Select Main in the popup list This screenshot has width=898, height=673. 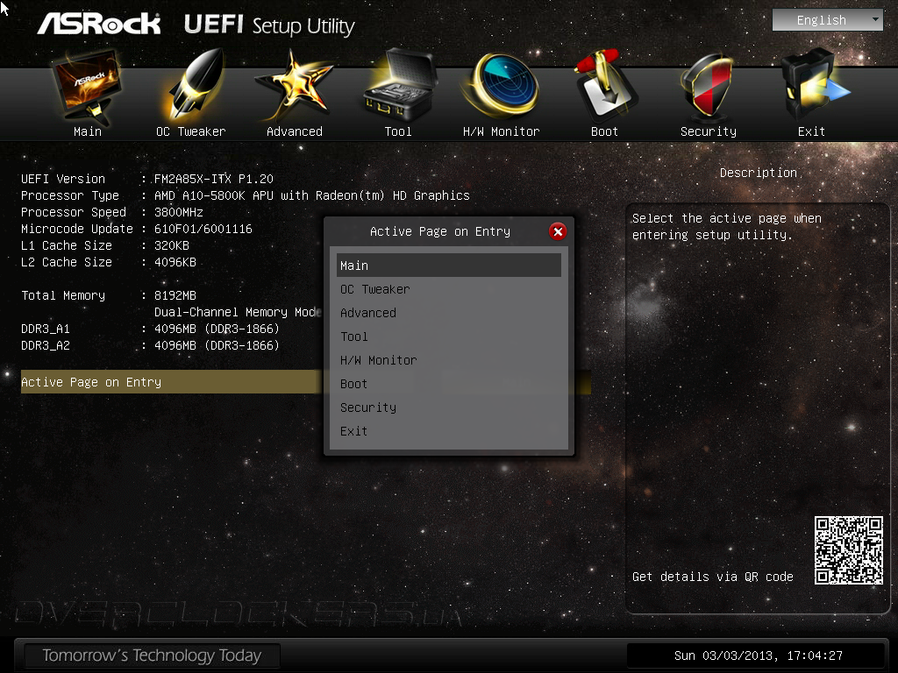tap(449, 266)
